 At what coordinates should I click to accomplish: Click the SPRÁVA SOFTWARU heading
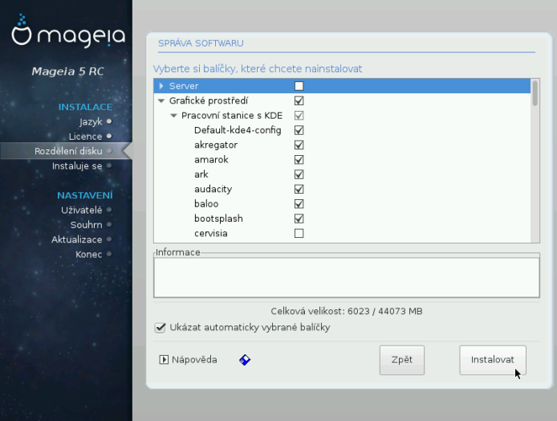(201, 43)
